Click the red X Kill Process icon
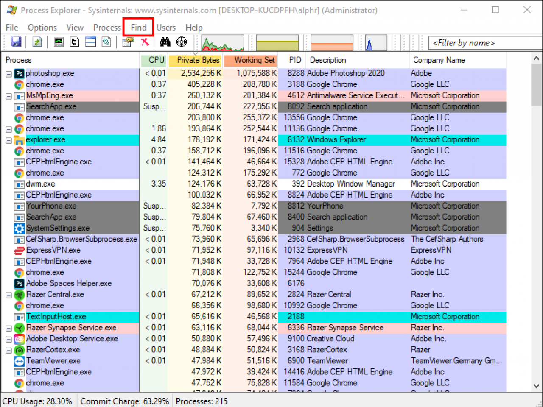The width and height of the screenshot is (543, 407). point(145,42)
